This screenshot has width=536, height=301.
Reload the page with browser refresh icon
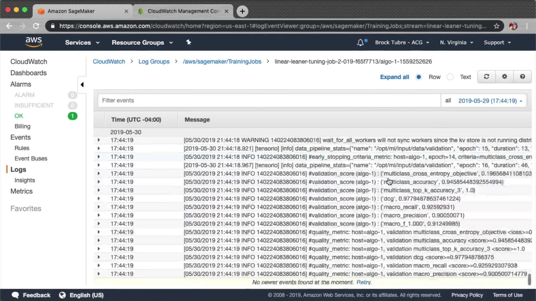(x=36, y=26)
